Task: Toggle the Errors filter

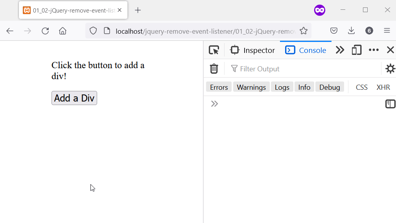Action: pos(219,87)
